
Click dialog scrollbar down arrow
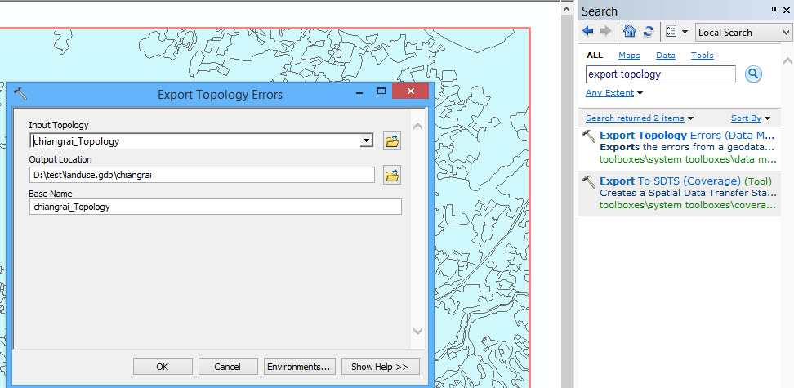point(417,332)
